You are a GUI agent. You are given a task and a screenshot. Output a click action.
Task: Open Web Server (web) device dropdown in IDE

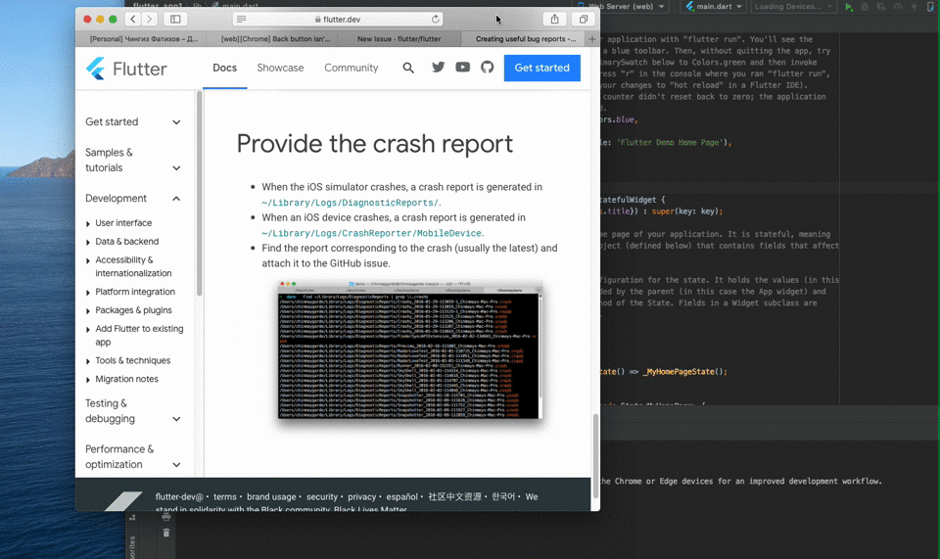pos(623,7)
